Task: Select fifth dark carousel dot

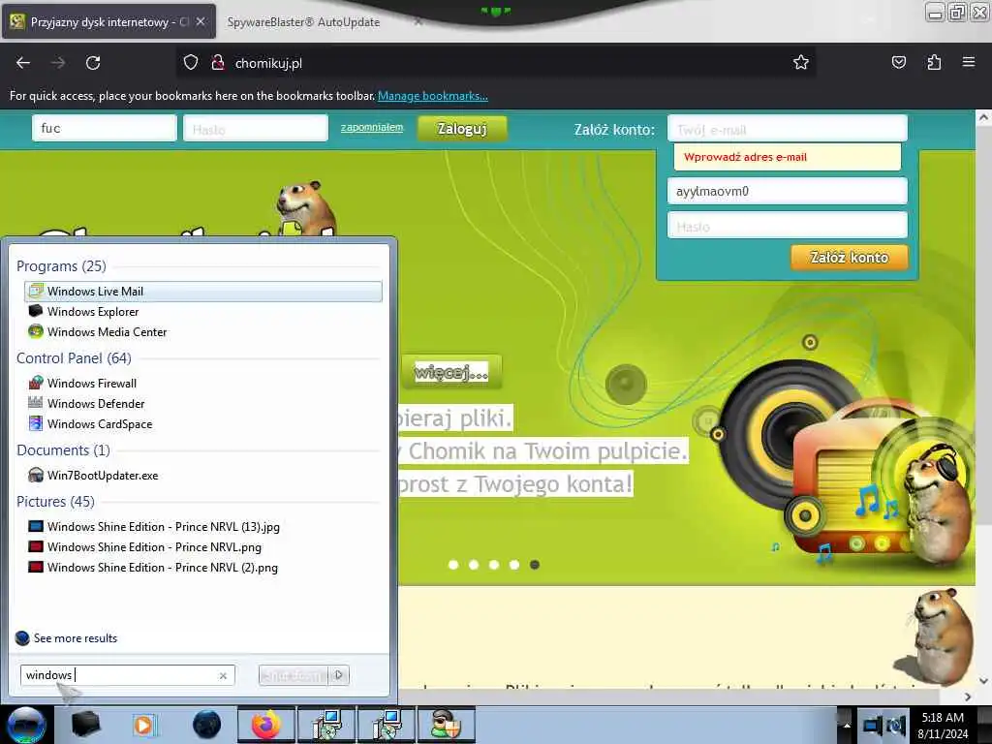Action: (535, 565)
